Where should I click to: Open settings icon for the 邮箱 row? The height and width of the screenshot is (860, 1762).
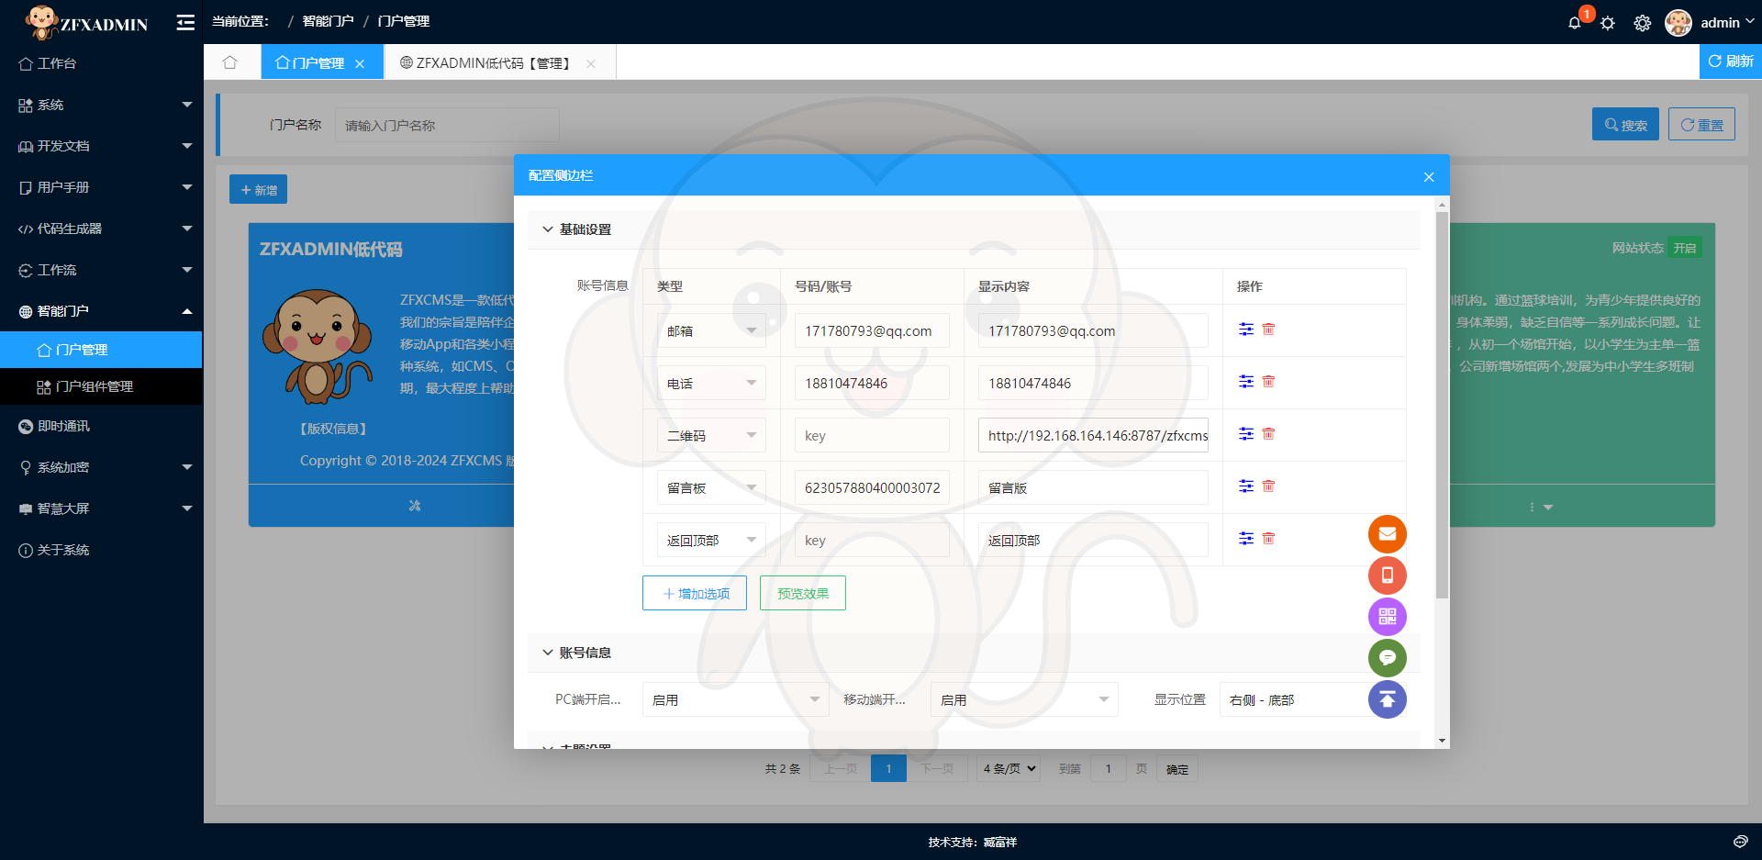(1246, 329)
